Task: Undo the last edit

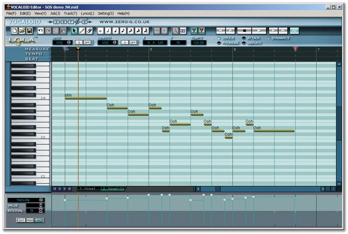Action: 40,31
